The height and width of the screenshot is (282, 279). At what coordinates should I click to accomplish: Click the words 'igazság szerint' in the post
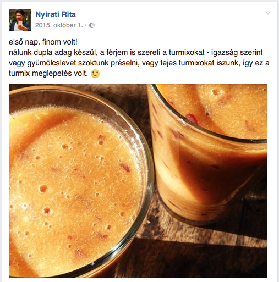click(237, 52)
